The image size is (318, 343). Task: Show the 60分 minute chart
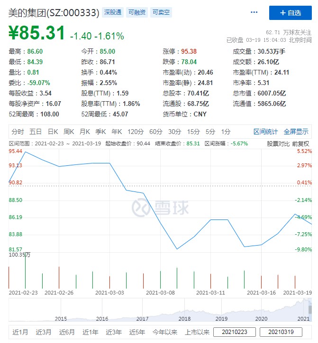click(156, 132)
